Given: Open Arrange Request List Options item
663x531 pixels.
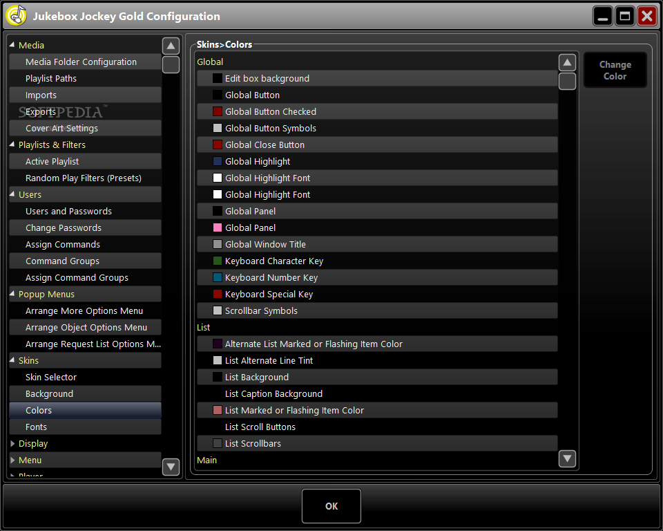Looking at the screenshot, I should pyautogui.click(x=85, y=344).
